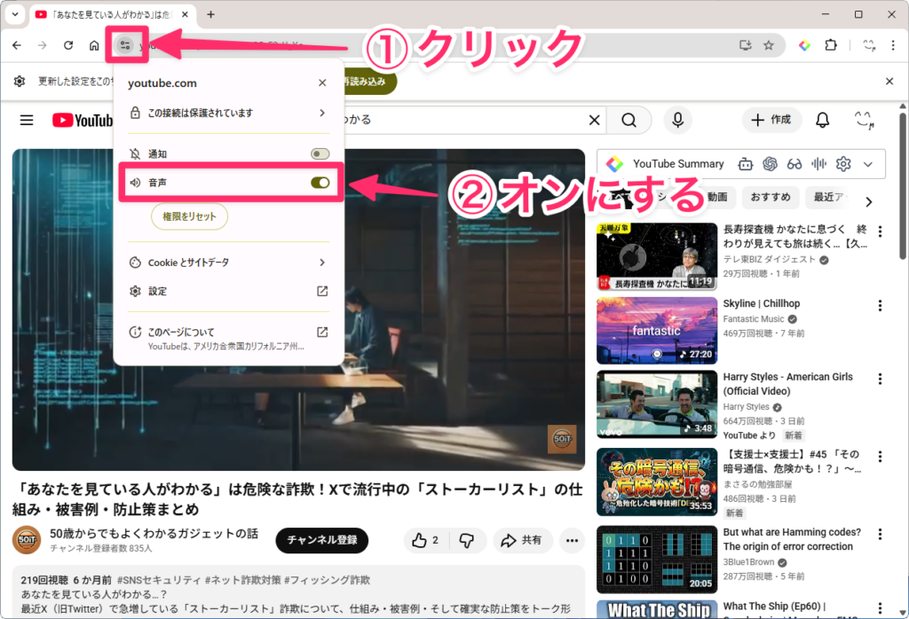Open '設定' site settings entry
Screen dimensions: 909x619
pyautogui.click(x=228, y=291)
